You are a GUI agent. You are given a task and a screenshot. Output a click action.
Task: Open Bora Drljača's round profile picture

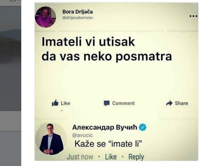pos(45,17)
